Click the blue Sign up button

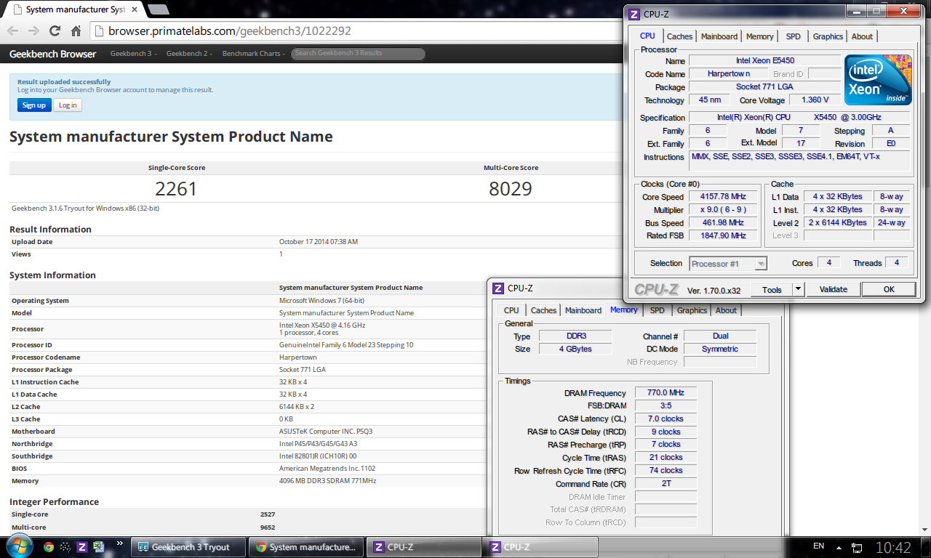pos(33,105)
